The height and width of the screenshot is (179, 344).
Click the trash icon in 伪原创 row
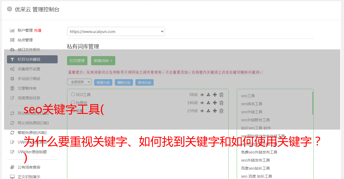[221, 103]
